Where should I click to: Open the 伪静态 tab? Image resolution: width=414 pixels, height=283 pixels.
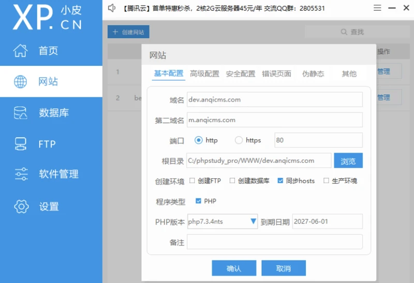[313, 73]
